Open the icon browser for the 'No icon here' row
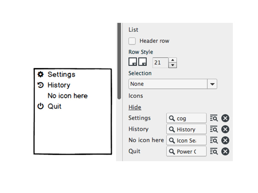Viewport: 258px width, 193px height. click(x=214, y=140)
